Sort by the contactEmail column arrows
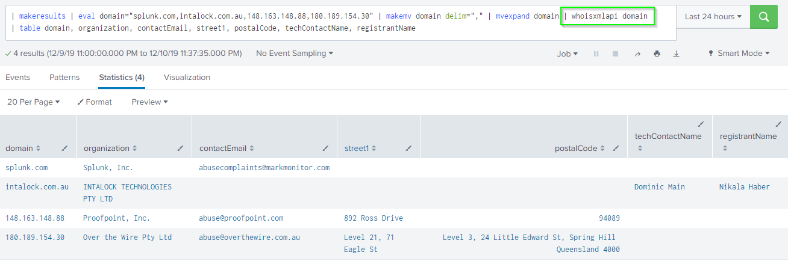The height and width of the screenshot is (267, 788). tap(252, 149)
